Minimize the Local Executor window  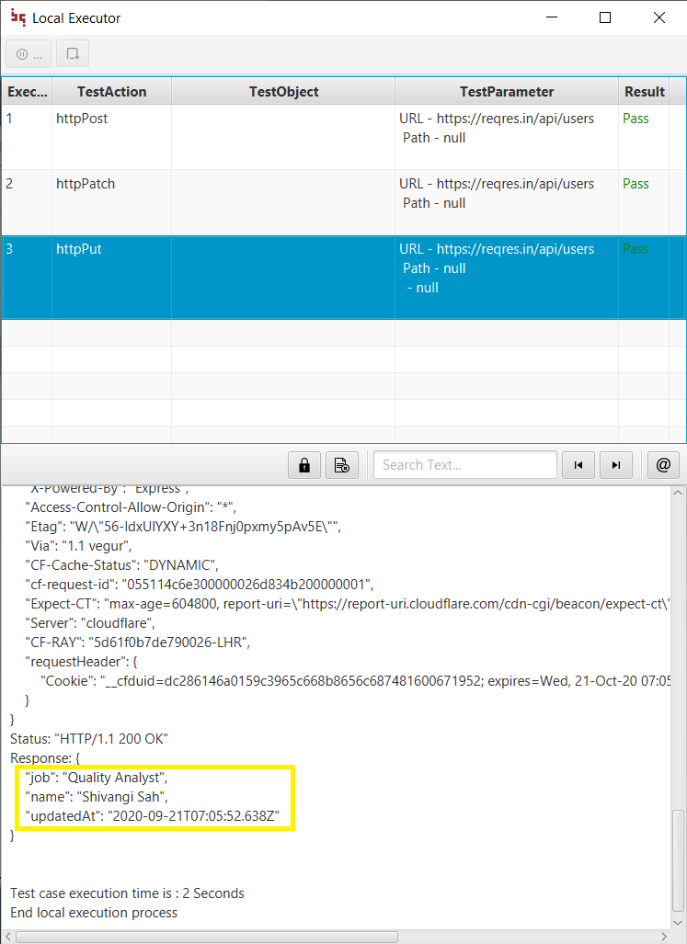pos(552,17)
